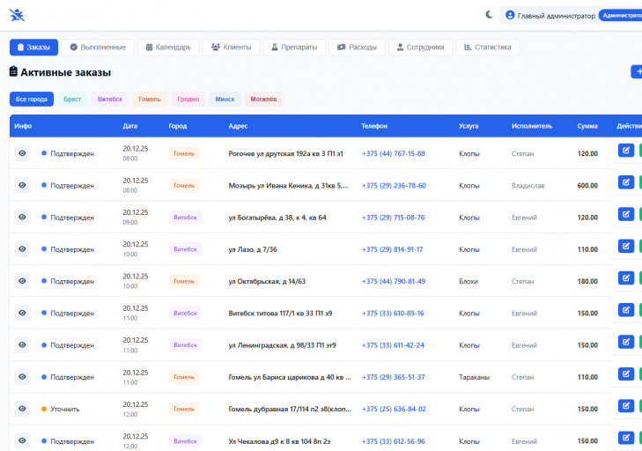
Task: Show details for the Уточнить status order
Action: coord(22,409)
